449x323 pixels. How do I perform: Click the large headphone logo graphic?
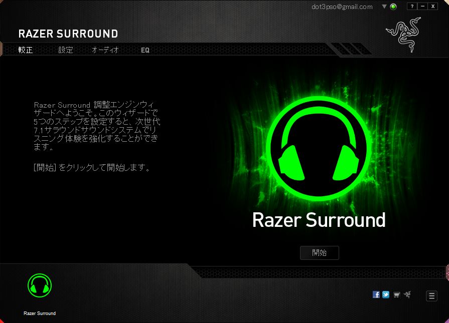point(319,148)
